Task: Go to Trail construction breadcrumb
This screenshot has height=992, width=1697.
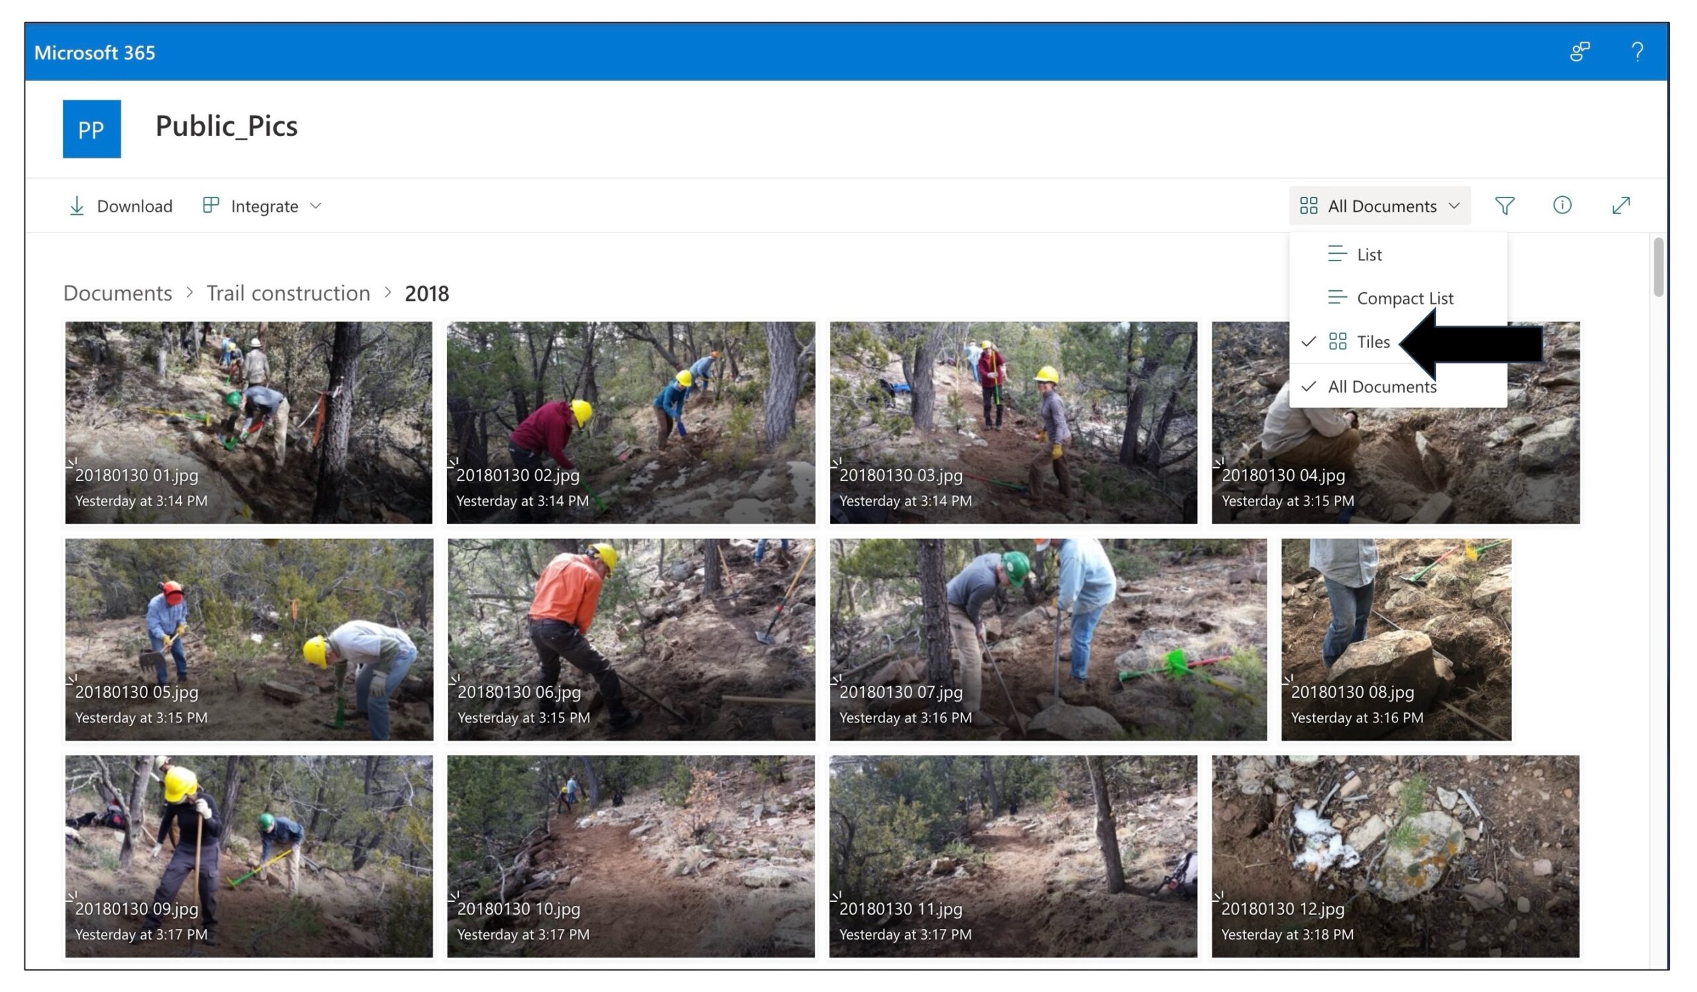Action: pos(288,294)
